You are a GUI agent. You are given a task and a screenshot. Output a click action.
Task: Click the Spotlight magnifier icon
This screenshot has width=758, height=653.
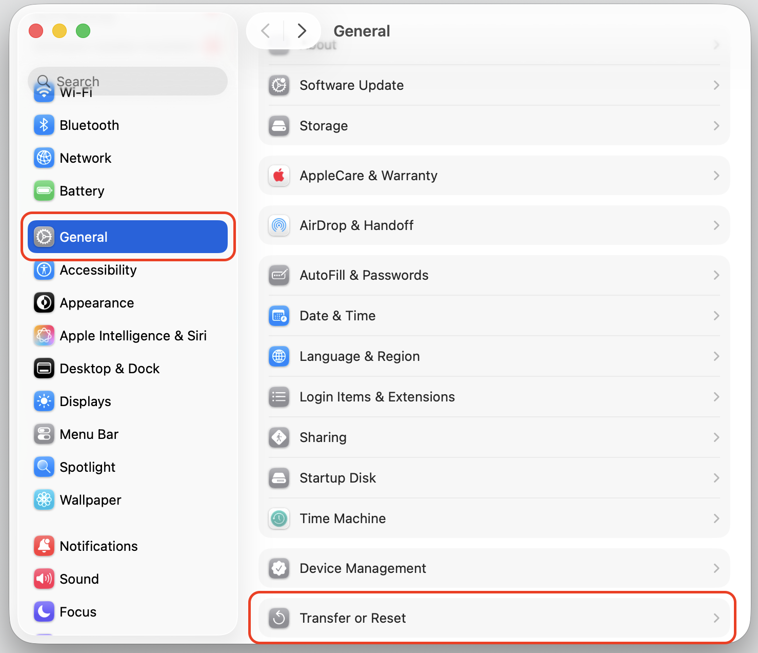[x=44, y=467]
